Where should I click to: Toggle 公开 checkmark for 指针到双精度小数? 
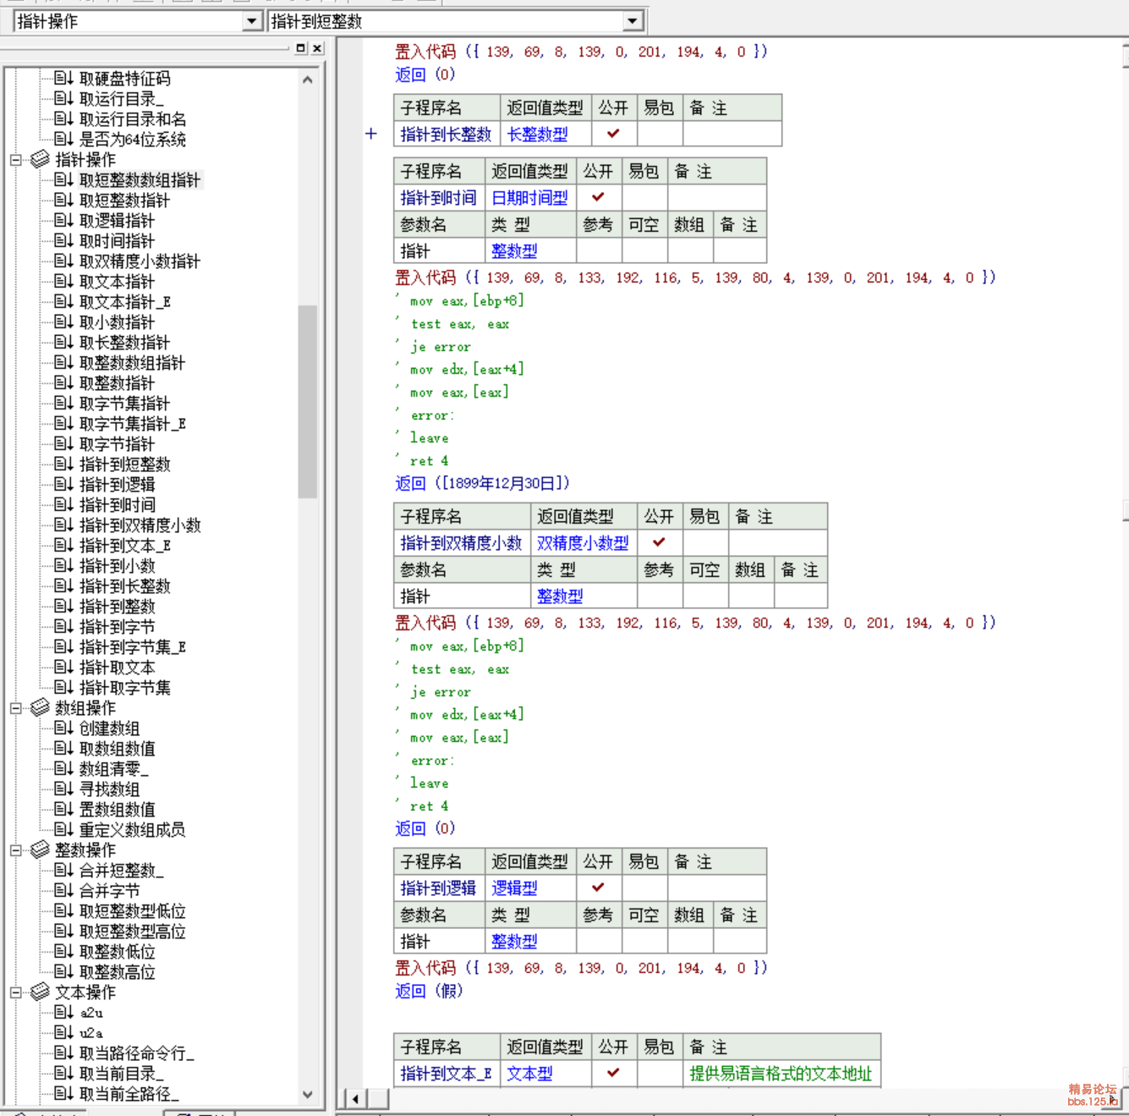point(659,542)
